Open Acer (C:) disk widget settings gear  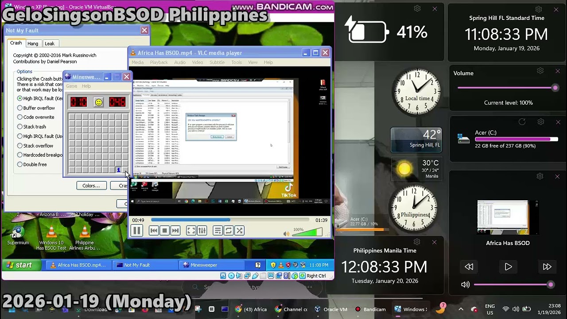tap(540, 122)
